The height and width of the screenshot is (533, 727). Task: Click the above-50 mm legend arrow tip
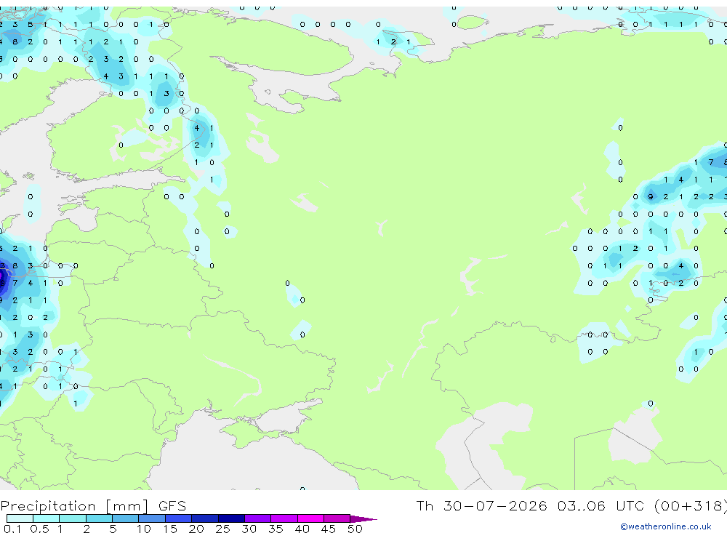point(363,518)
